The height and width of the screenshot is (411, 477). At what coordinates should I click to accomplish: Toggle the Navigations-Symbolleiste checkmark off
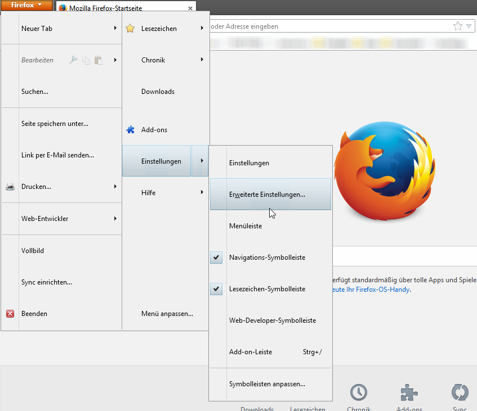[x=217, y=258]
